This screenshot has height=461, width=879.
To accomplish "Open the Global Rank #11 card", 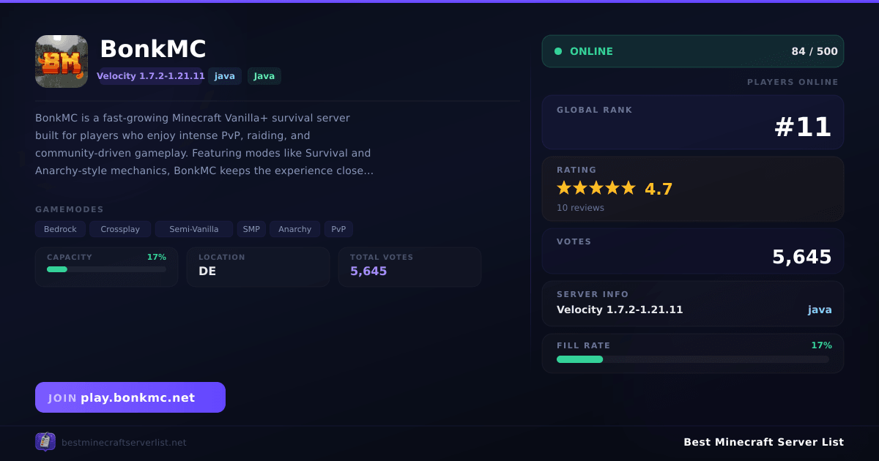I will pyautogui.click(x=693, y=122).
